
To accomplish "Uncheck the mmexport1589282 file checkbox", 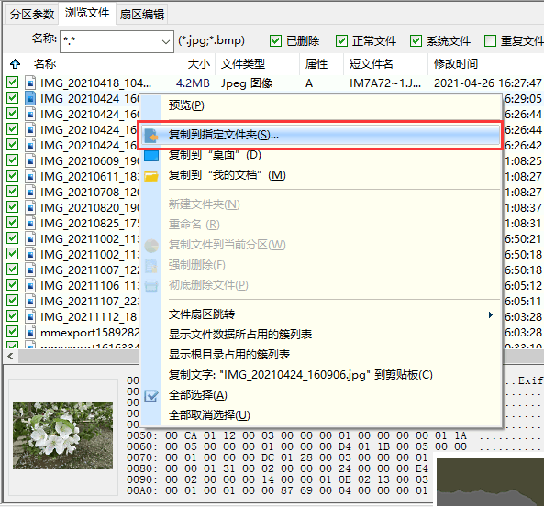I will pos(13,332).
